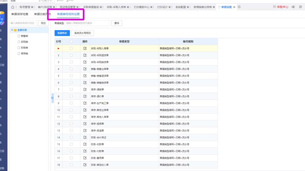
Task: Select the 库存类 category in the tree
Action: 24,53
